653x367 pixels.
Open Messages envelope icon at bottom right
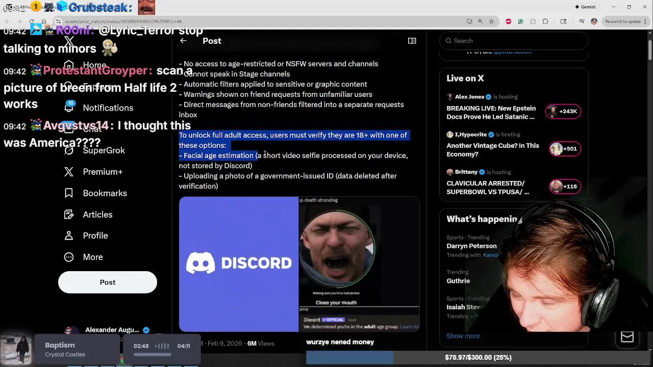click(627, 337)
